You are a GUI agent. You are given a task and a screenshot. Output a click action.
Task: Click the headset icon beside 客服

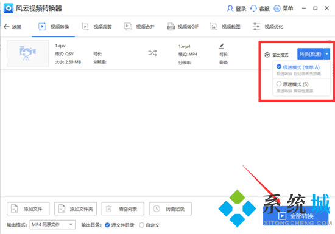pos(253,9)
